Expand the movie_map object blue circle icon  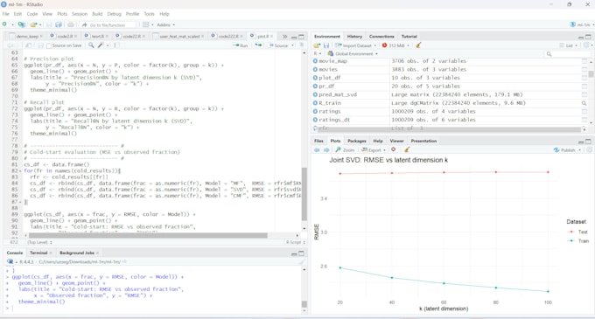315,61
